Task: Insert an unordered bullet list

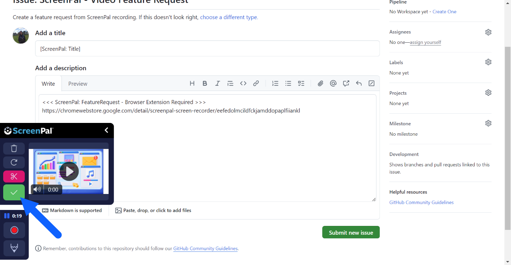Action: [x=288, y=83]
